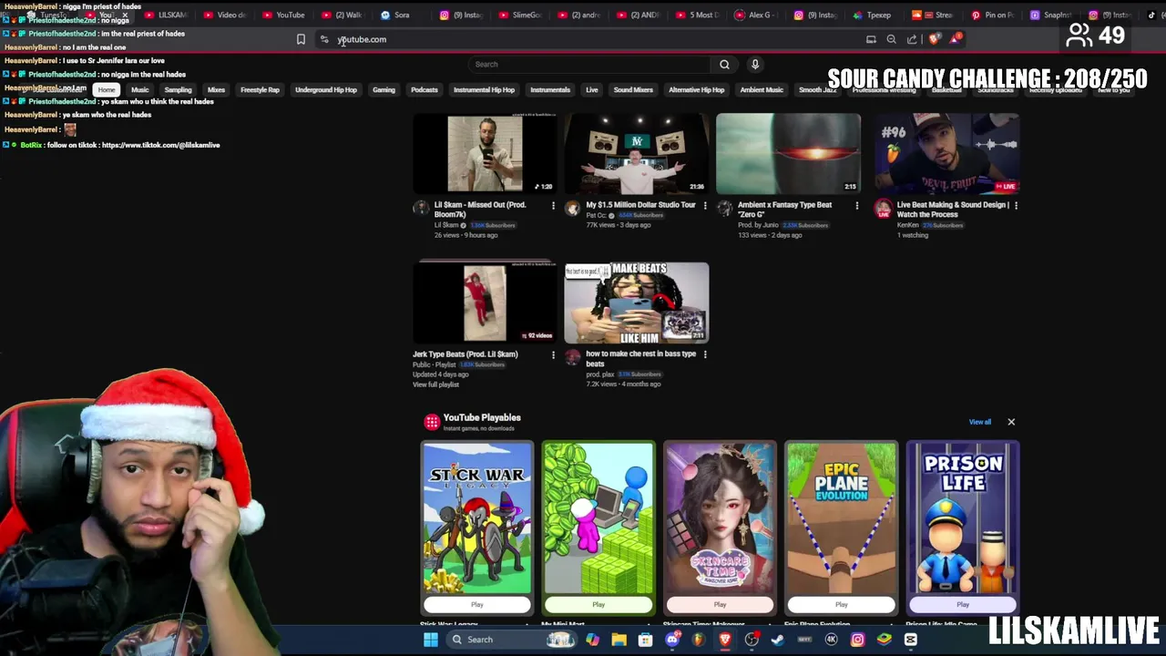
Task: Select the Instrumental Hip Hop chip
Action: click(484, 89)
